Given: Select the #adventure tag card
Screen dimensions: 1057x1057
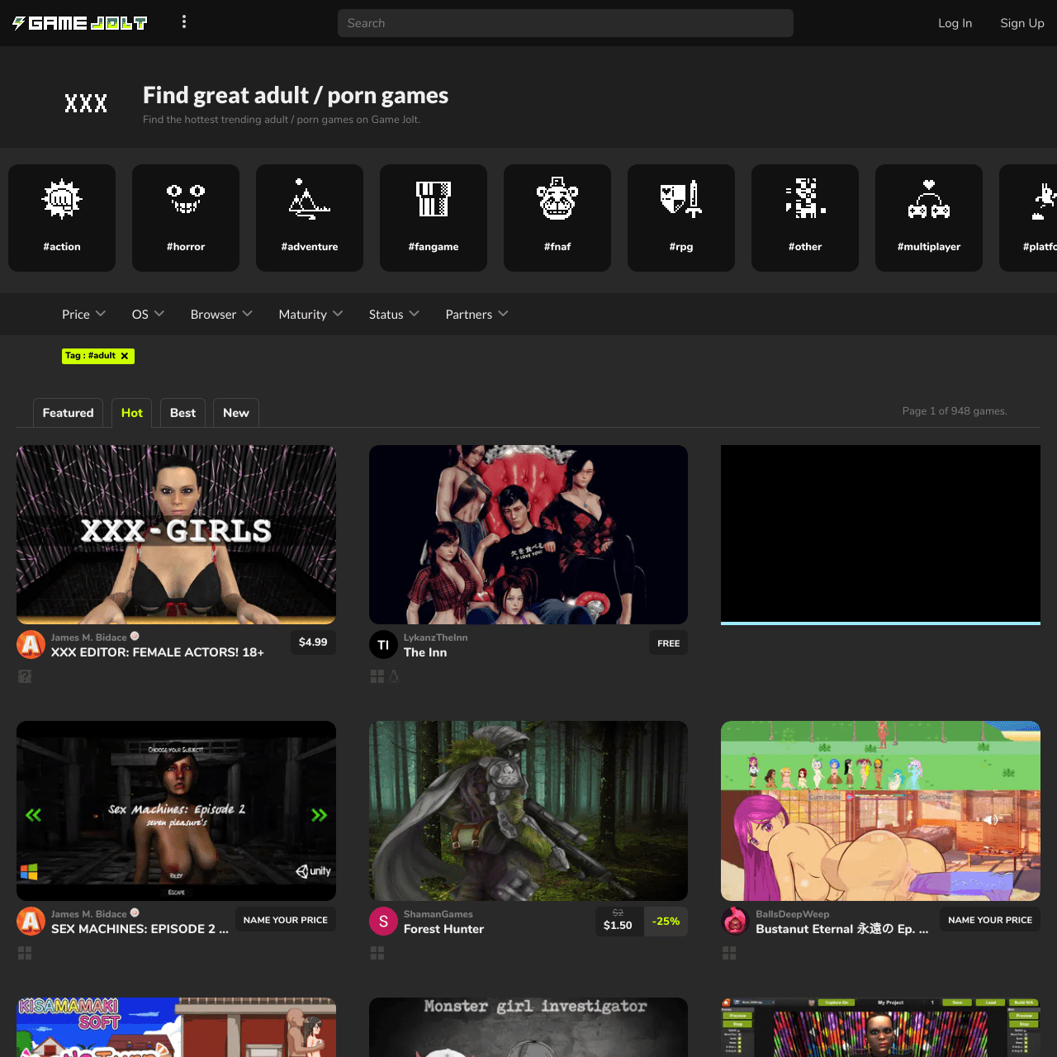Looking at the screenshot, I should pyautogui.click(x=310, y=218).
